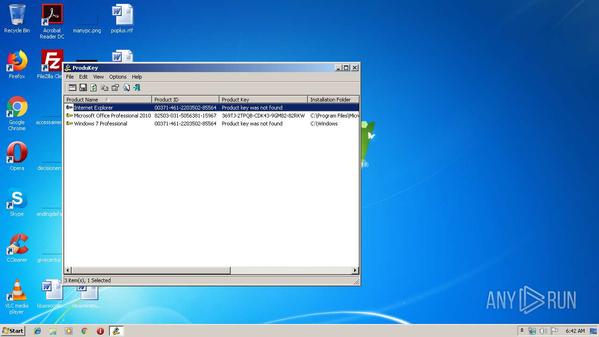This screenshot has width=599, height=337.
Task: Select the VLC media player desktop icon
Action: (17, 297)
